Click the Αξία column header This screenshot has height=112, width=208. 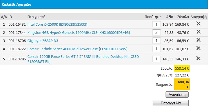click(x=170, y=17)
